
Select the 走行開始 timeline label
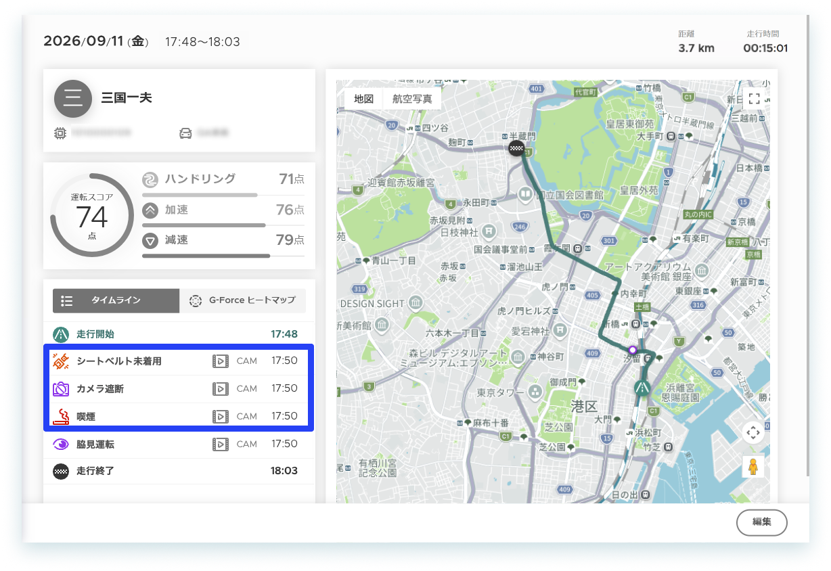pyautogui.click(x=95, y=334)
